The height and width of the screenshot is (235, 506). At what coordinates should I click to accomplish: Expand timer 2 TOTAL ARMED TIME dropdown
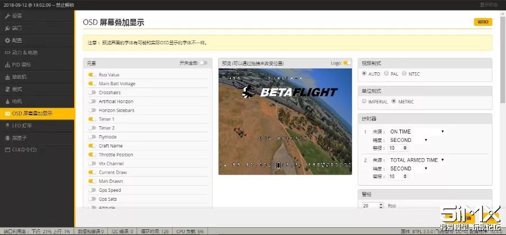[x=417, y=160]
